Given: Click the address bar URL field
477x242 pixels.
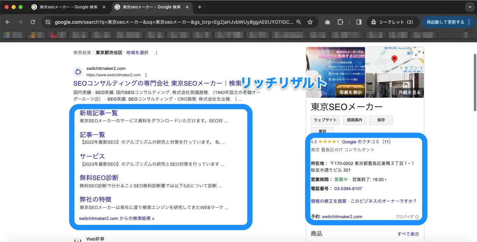Looking at the screenshot, I should coord(174,22).
